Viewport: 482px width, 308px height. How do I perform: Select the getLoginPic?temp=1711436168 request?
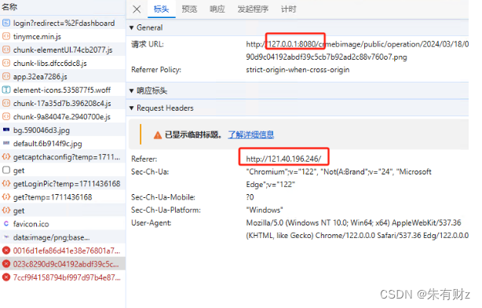(x=63, y=184)
